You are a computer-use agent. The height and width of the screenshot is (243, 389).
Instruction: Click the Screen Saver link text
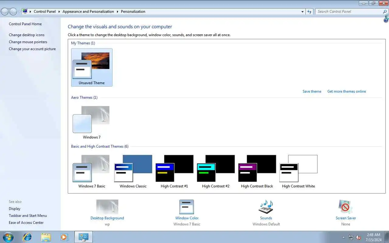click(x=346, y=218)
